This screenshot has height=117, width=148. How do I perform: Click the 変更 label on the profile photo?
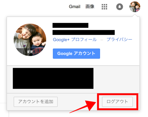[30, 52]
